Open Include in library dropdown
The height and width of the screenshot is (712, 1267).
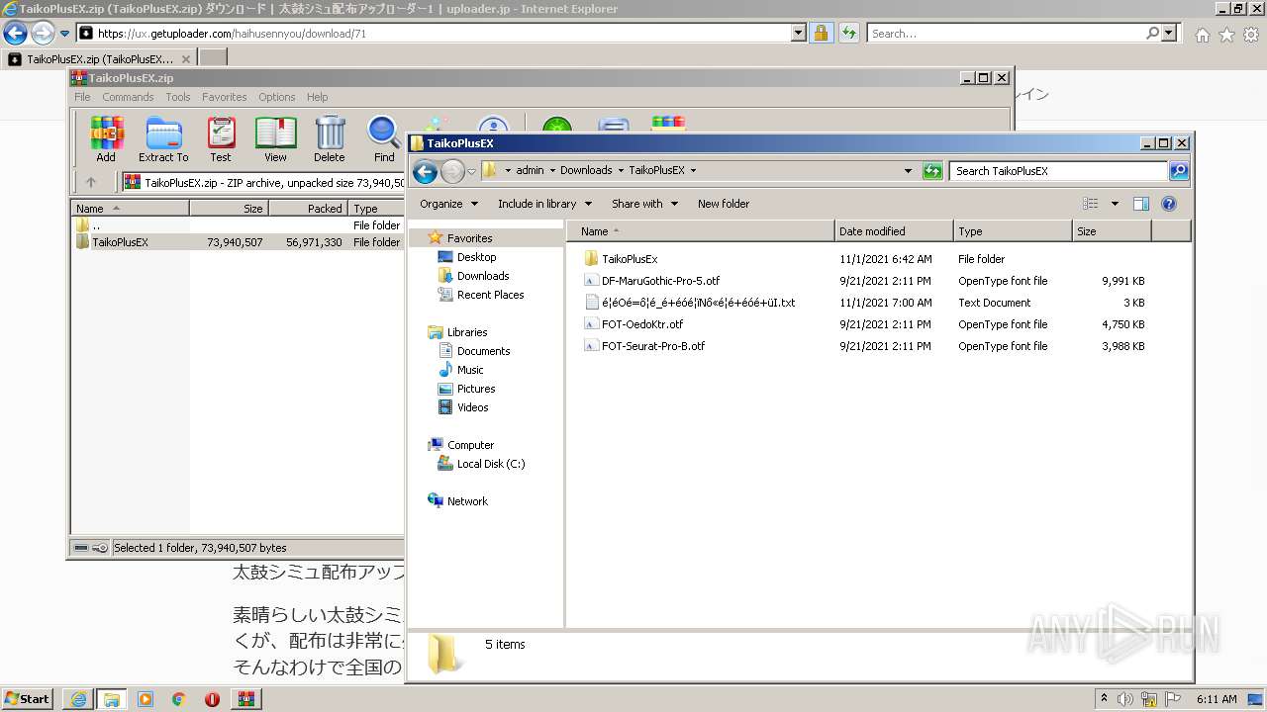[544, 204]
